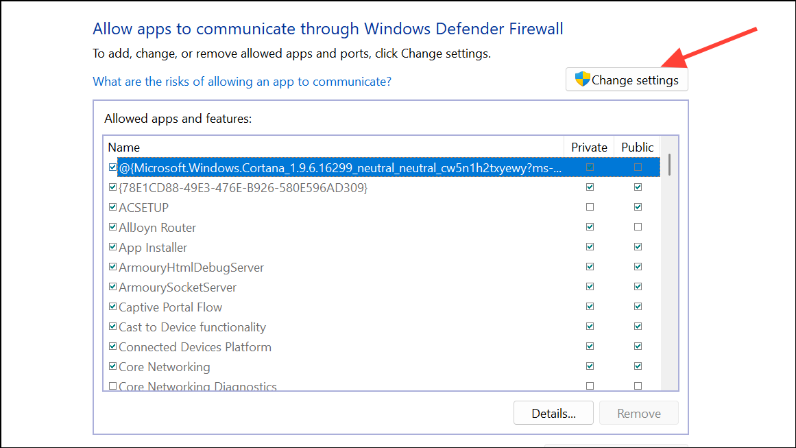Enable Public access for AllJoyn Router
This screenshot has height=448, width=796.
click(x=638, y=226)
